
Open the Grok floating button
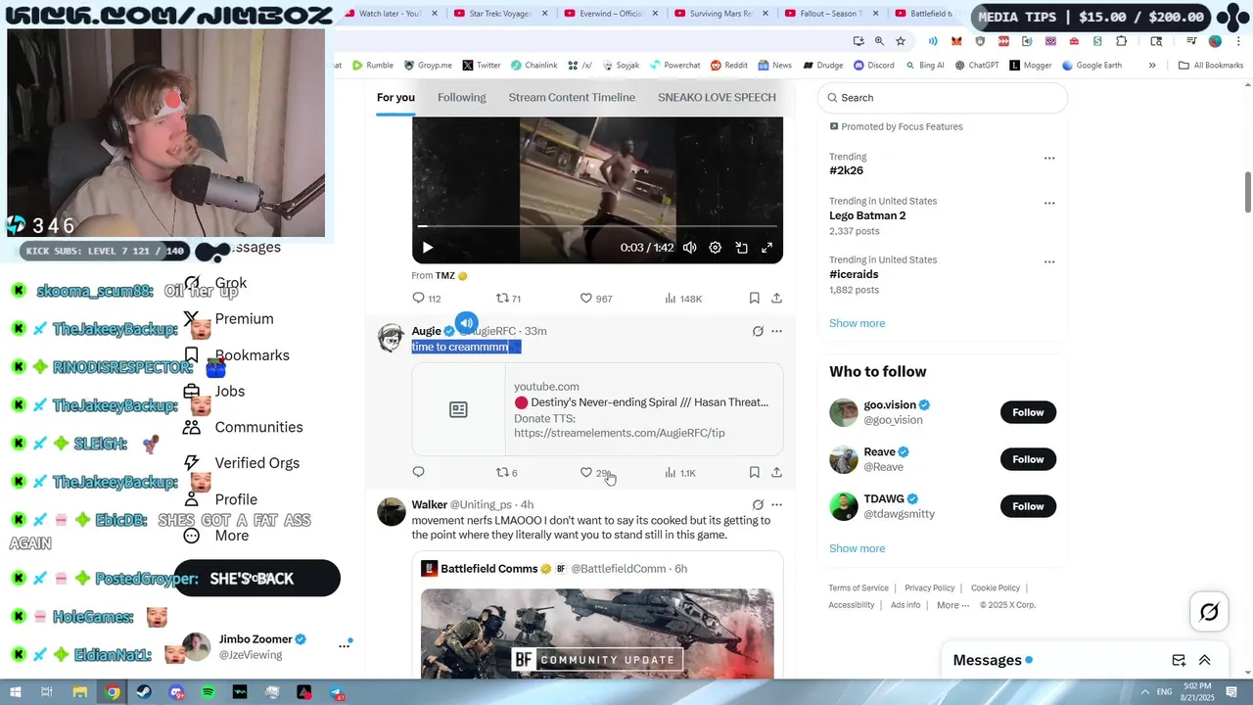(1209, 612)
